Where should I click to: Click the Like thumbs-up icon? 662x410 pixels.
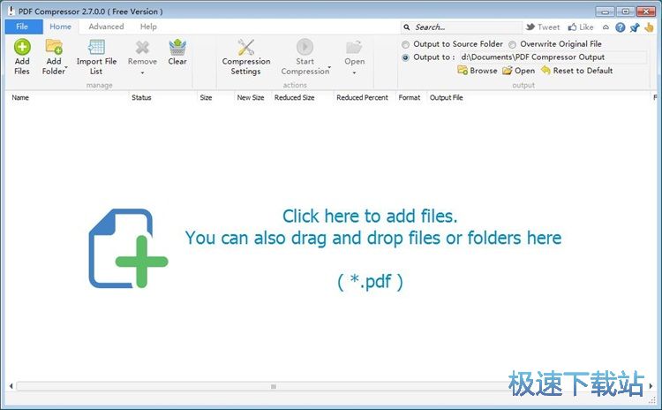click(x=572, y=27)
